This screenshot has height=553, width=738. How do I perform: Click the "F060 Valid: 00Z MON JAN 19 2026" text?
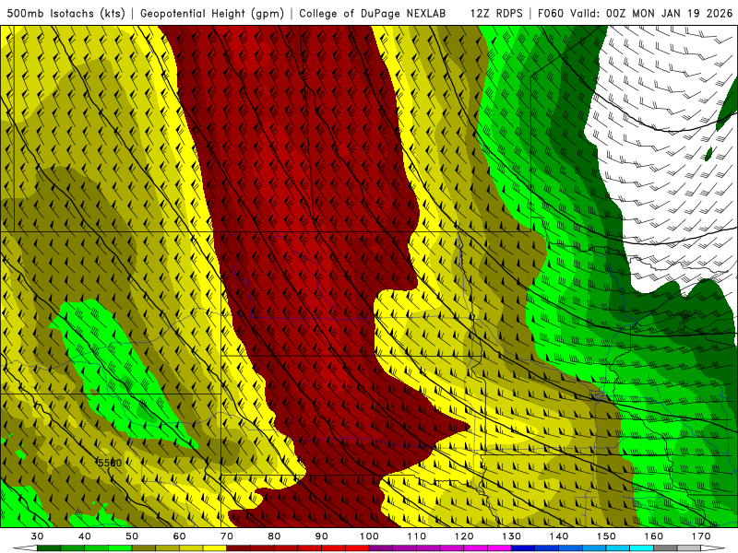coord(635,13)
